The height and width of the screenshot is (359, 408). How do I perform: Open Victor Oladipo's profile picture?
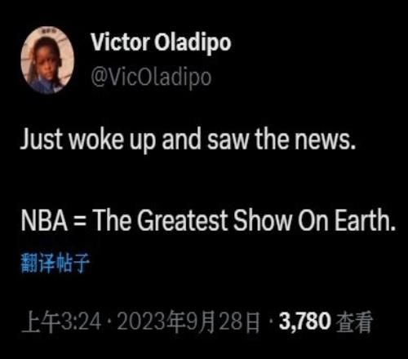[47, 60]
